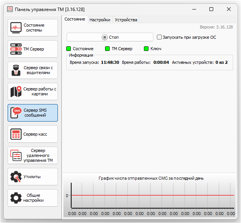Click the launch time 11:48:30
This screenshot has height=223, width=241.
point(110,62)
